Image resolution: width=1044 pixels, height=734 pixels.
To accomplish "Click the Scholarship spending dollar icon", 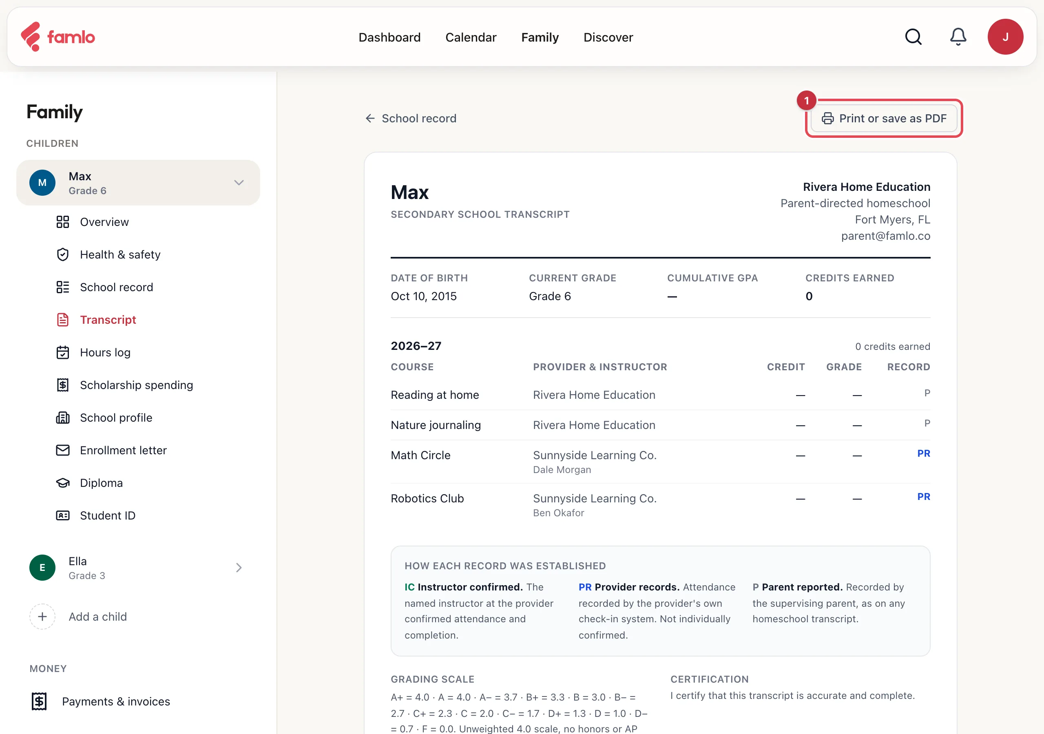I will click(63, 385).
